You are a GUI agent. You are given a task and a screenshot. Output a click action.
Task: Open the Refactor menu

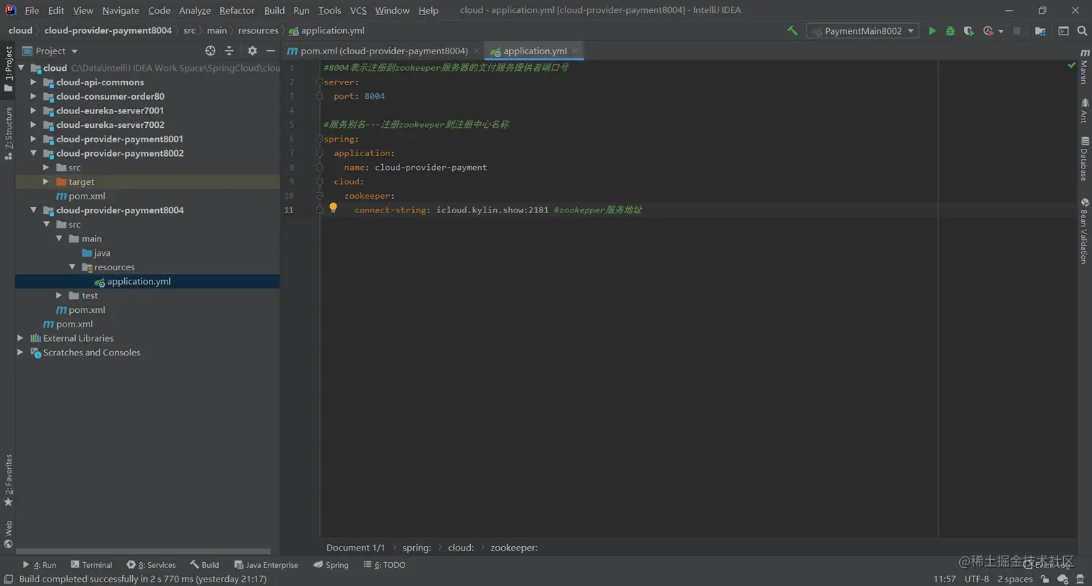237,10
